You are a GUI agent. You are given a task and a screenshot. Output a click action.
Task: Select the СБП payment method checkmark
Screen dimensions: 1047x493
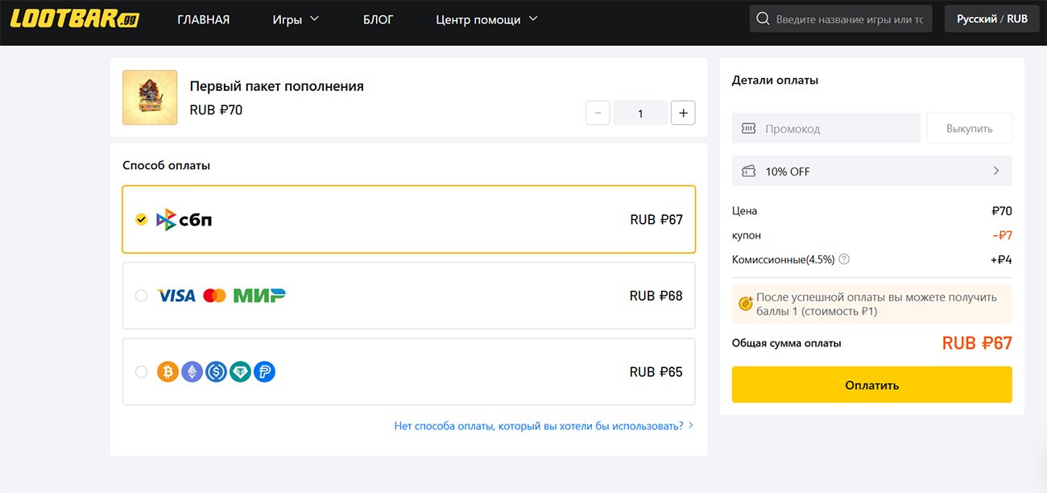pos(141,218)
